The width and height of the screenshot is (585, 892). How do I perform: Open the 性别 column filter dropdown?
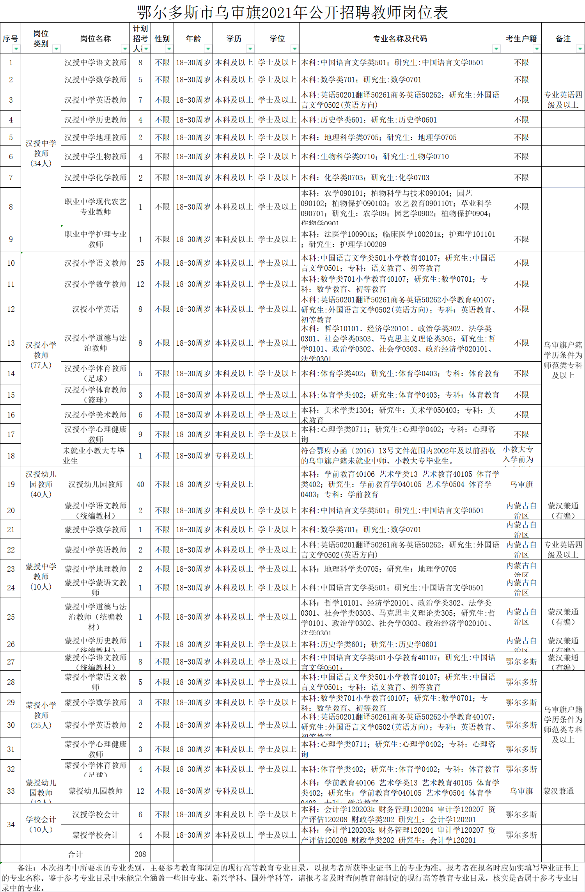pyautogui.click(x=169, y=49)
